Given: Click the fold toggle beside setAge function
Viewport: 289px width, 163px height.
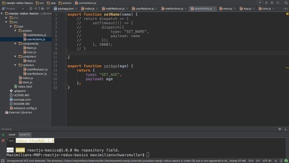Looking at the screenshot, I should (x=66, y=66).
